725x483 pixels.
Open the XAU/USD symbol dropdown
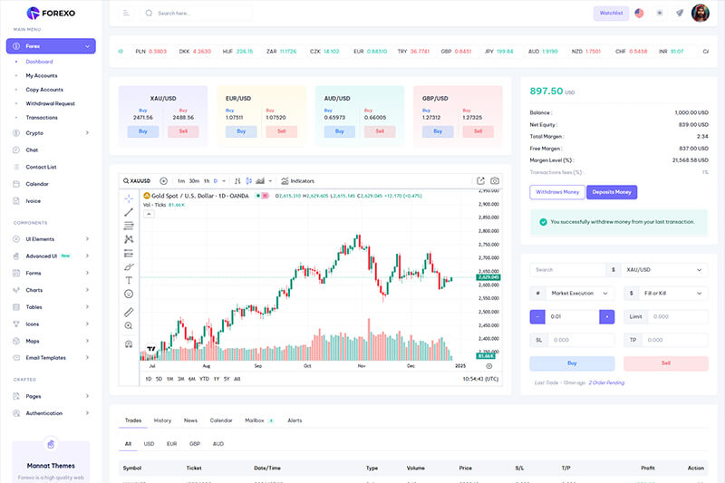click(x=664, y=270)
